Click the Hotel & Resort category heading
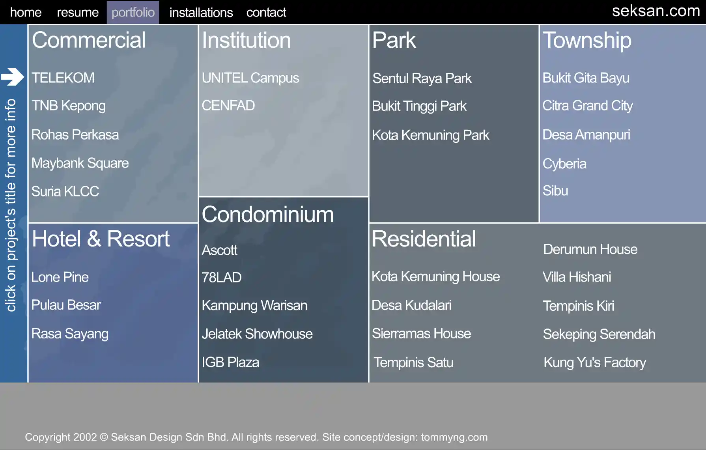This screenshot has width=706, height=450. tap(101, 239)
